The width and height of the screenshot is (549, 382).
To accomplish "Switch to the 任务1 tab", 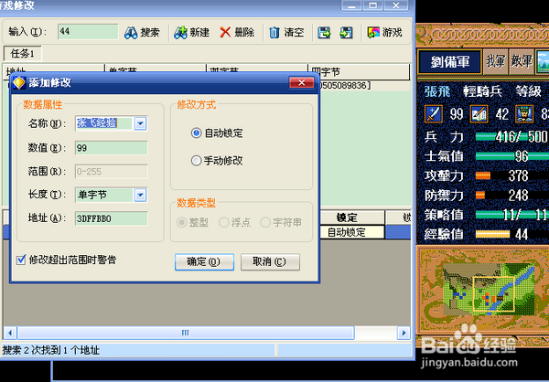I will 22,54.
